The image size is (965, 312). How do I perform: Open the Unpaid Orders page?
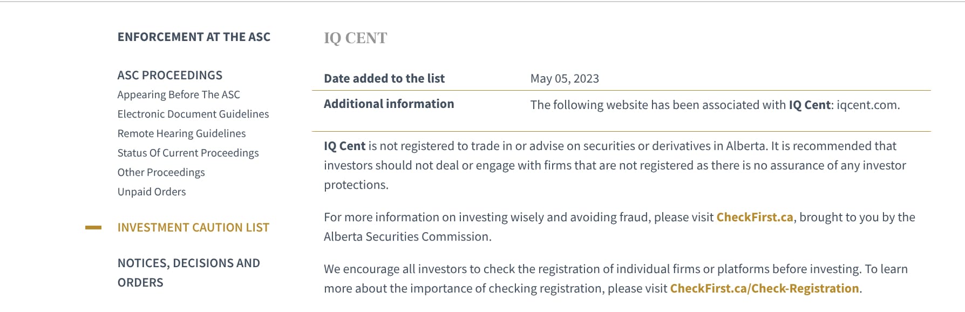tap(152, 192)
